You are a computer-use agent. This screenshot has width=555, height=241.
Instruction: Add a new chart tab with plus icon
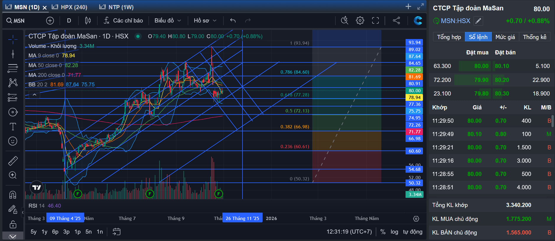pos(408,7)
